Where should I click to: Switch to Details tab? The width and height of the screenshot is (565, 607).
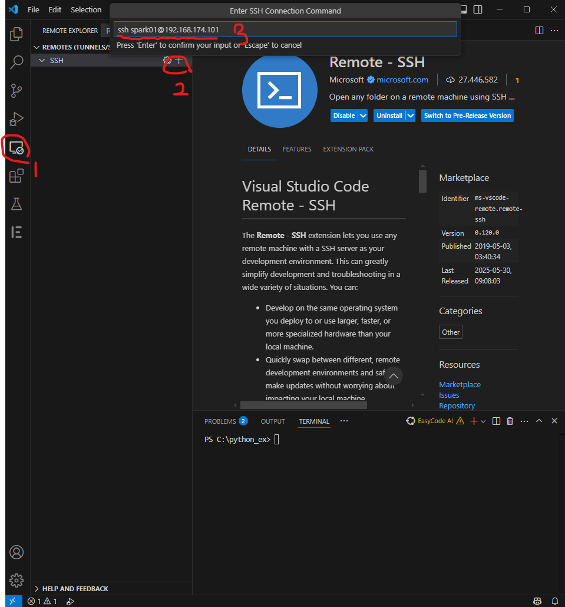(259, 149)
